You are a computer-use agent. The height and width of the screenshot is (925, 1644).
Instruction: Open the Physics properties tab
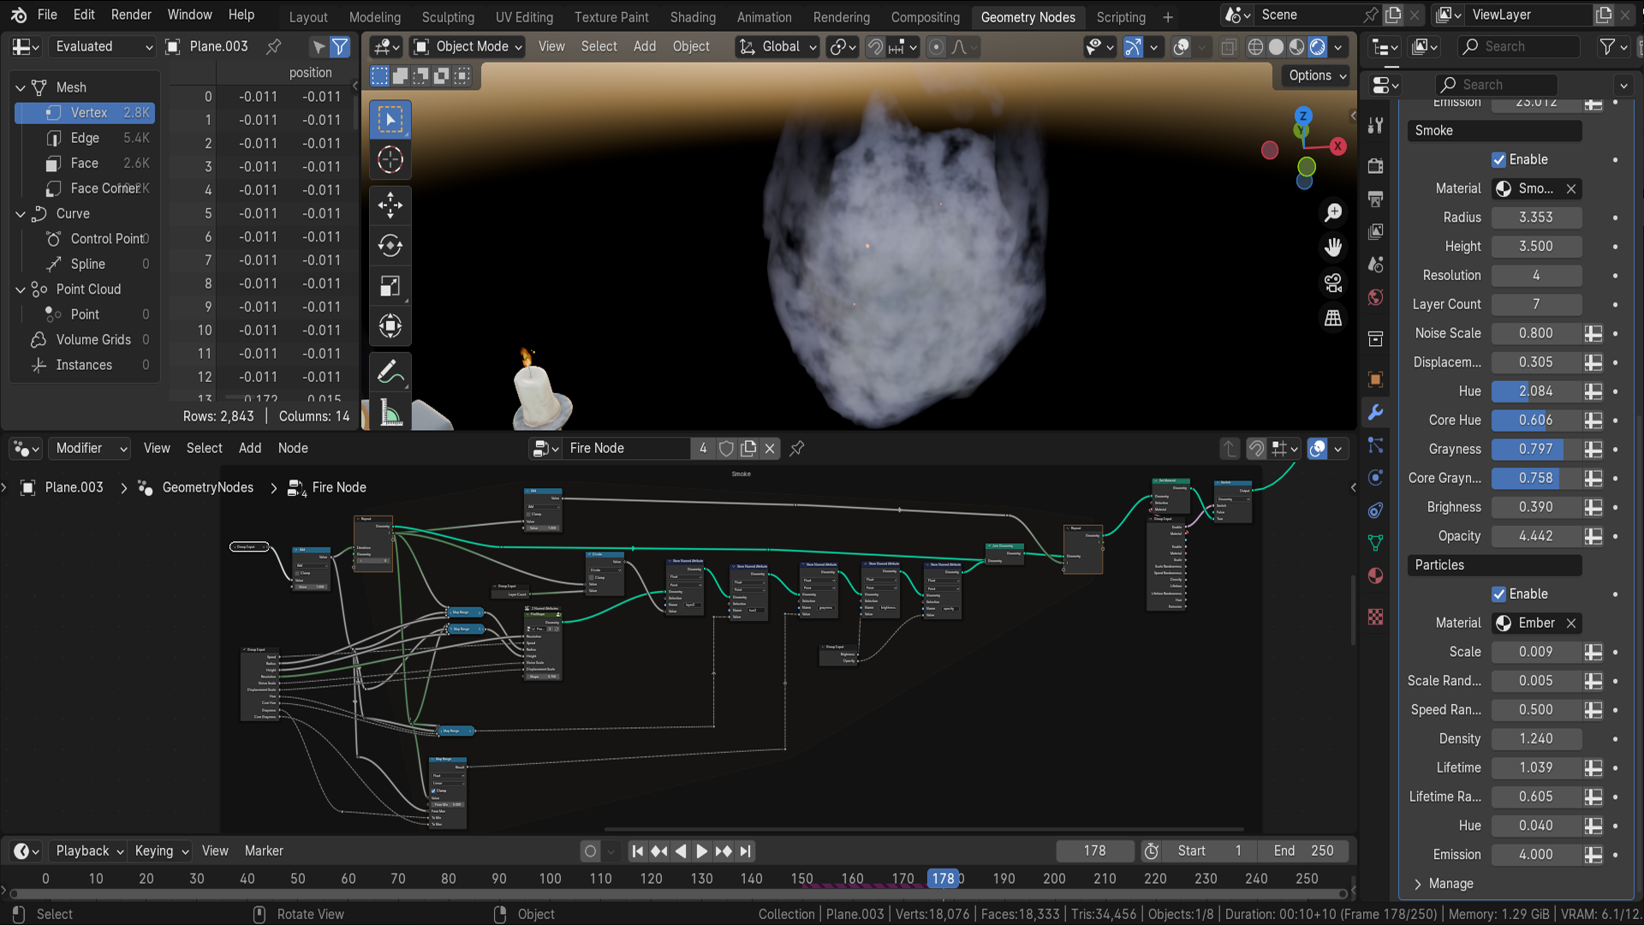pos(1376,477)
